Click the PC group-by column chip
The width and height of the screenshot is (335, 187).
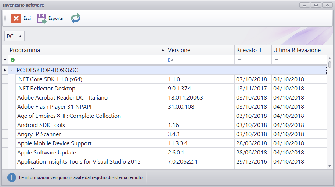coord(14,36)
